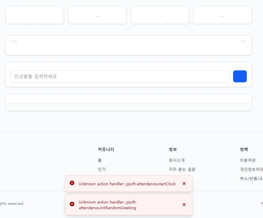The height and width of the screenshot is (218, 263).
Task: Click the initRandomGreeting error message text
Action: tap(108, 205)
